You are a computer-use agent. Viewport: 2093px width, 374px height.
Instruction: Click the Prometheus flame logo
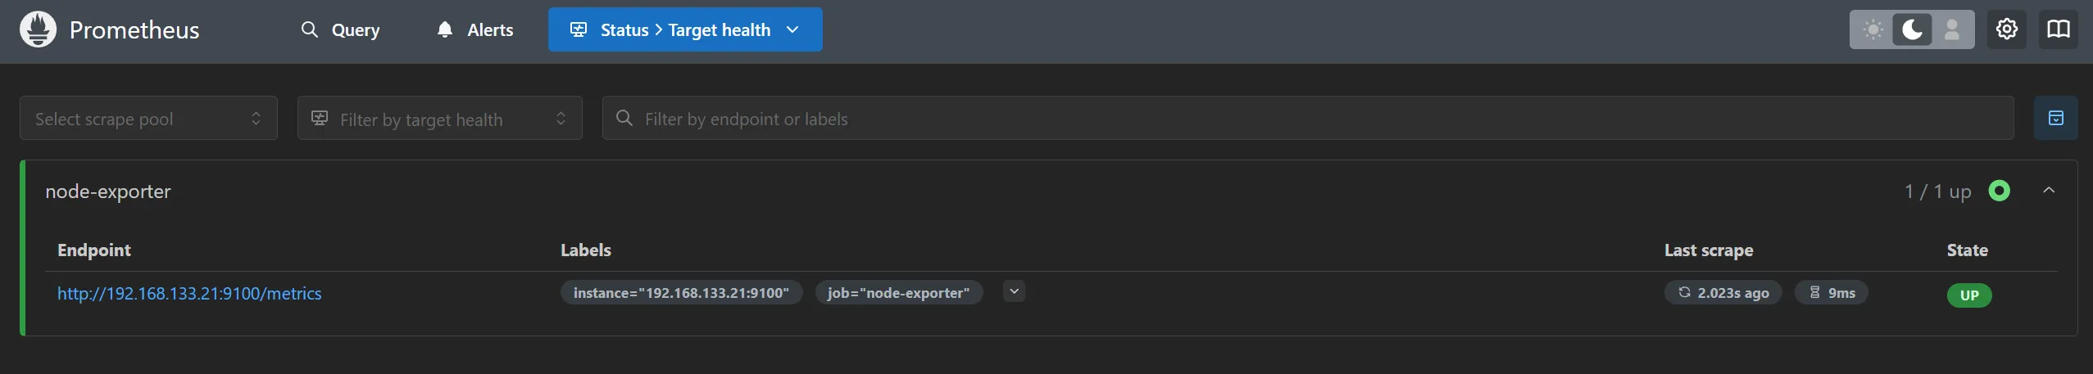coord(38,30)
